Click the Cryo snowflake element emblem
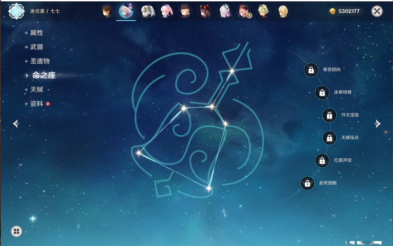Screen dimensions: 393x246 [x=16, y=11]
